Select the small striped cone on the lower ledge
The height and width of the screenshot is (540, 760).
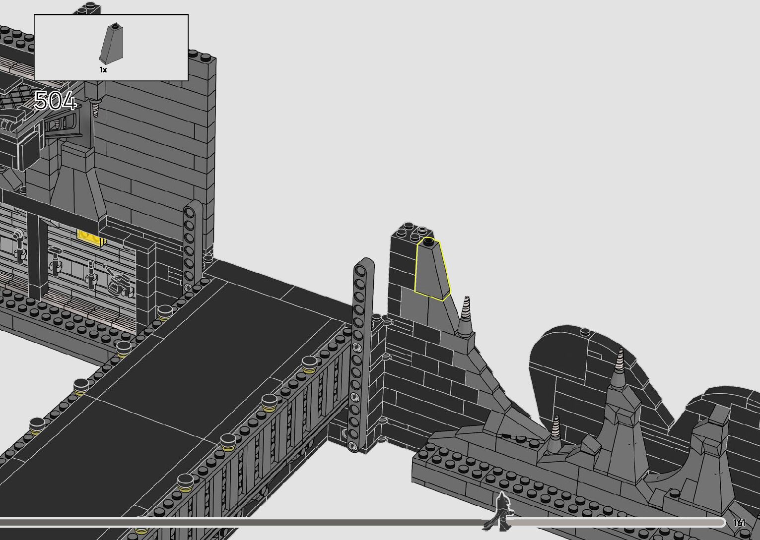[555, 429]
